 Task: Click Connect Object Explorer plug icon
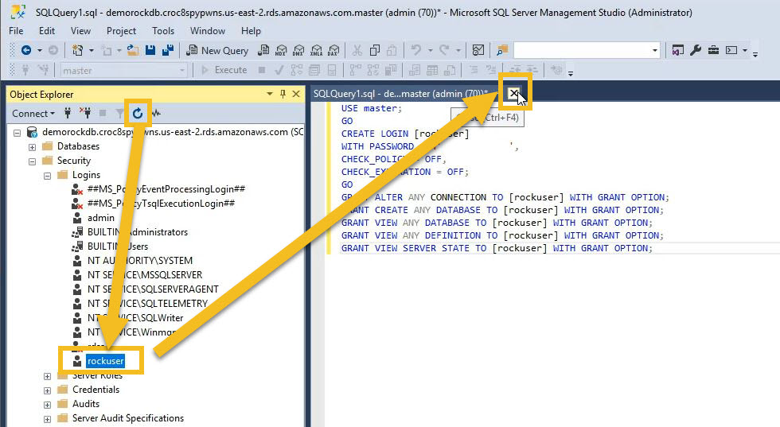[68, 114]
